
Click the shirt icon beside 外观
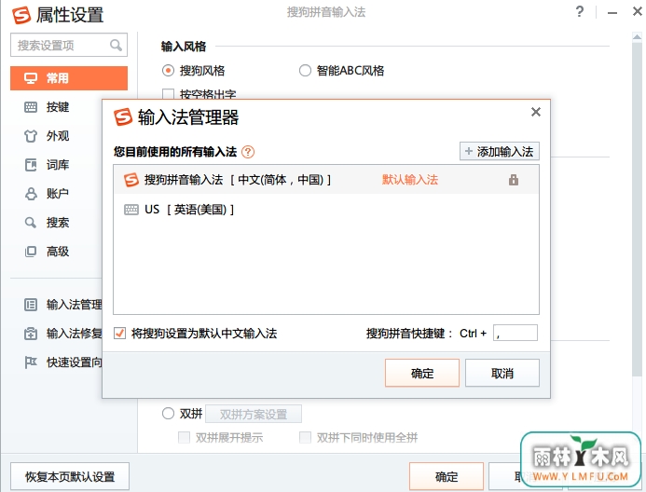[31, 136]
